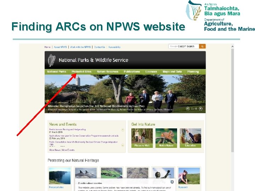Open the burning and hedgecutting news item
The width and height of the screenshot is (255, 191).
tap(67, 129)
